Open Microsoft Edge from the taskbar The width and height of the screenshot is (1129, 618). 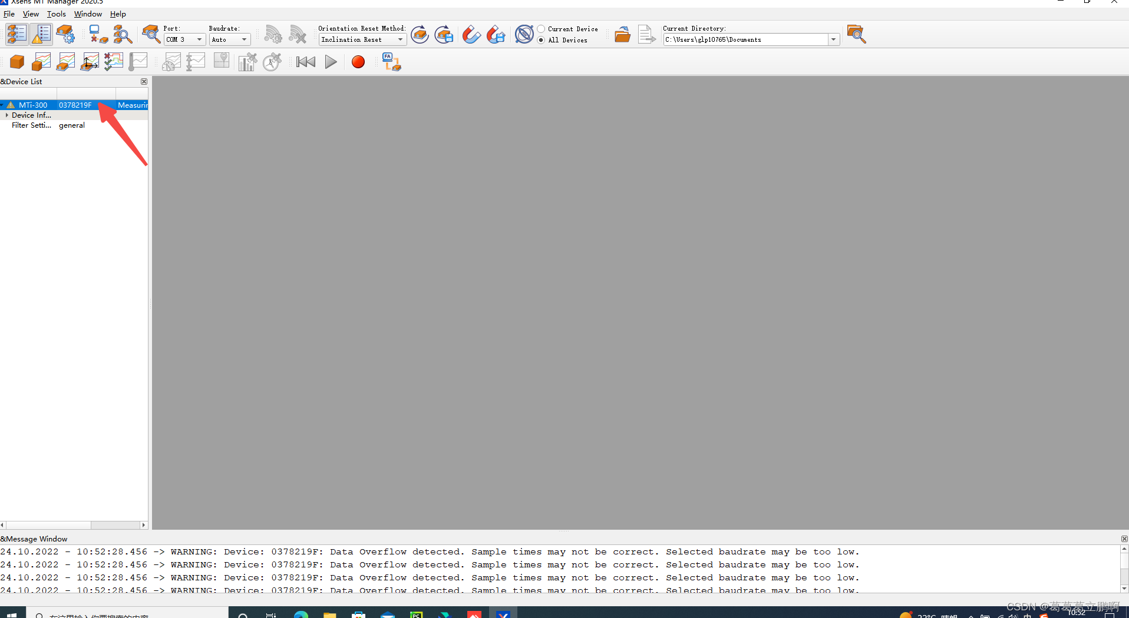click(x=301, y=614)
